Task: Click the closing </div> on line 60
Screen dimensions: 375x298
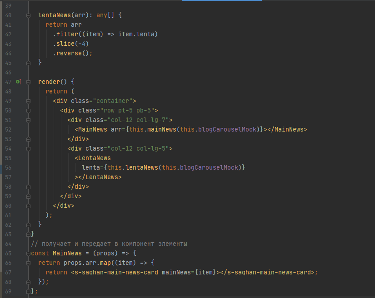Action: (x=64, y=205)
